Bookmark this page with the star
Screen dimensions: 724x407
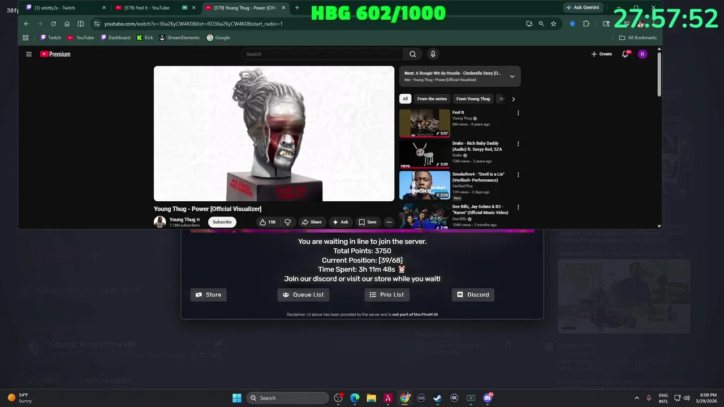point(553,24)
